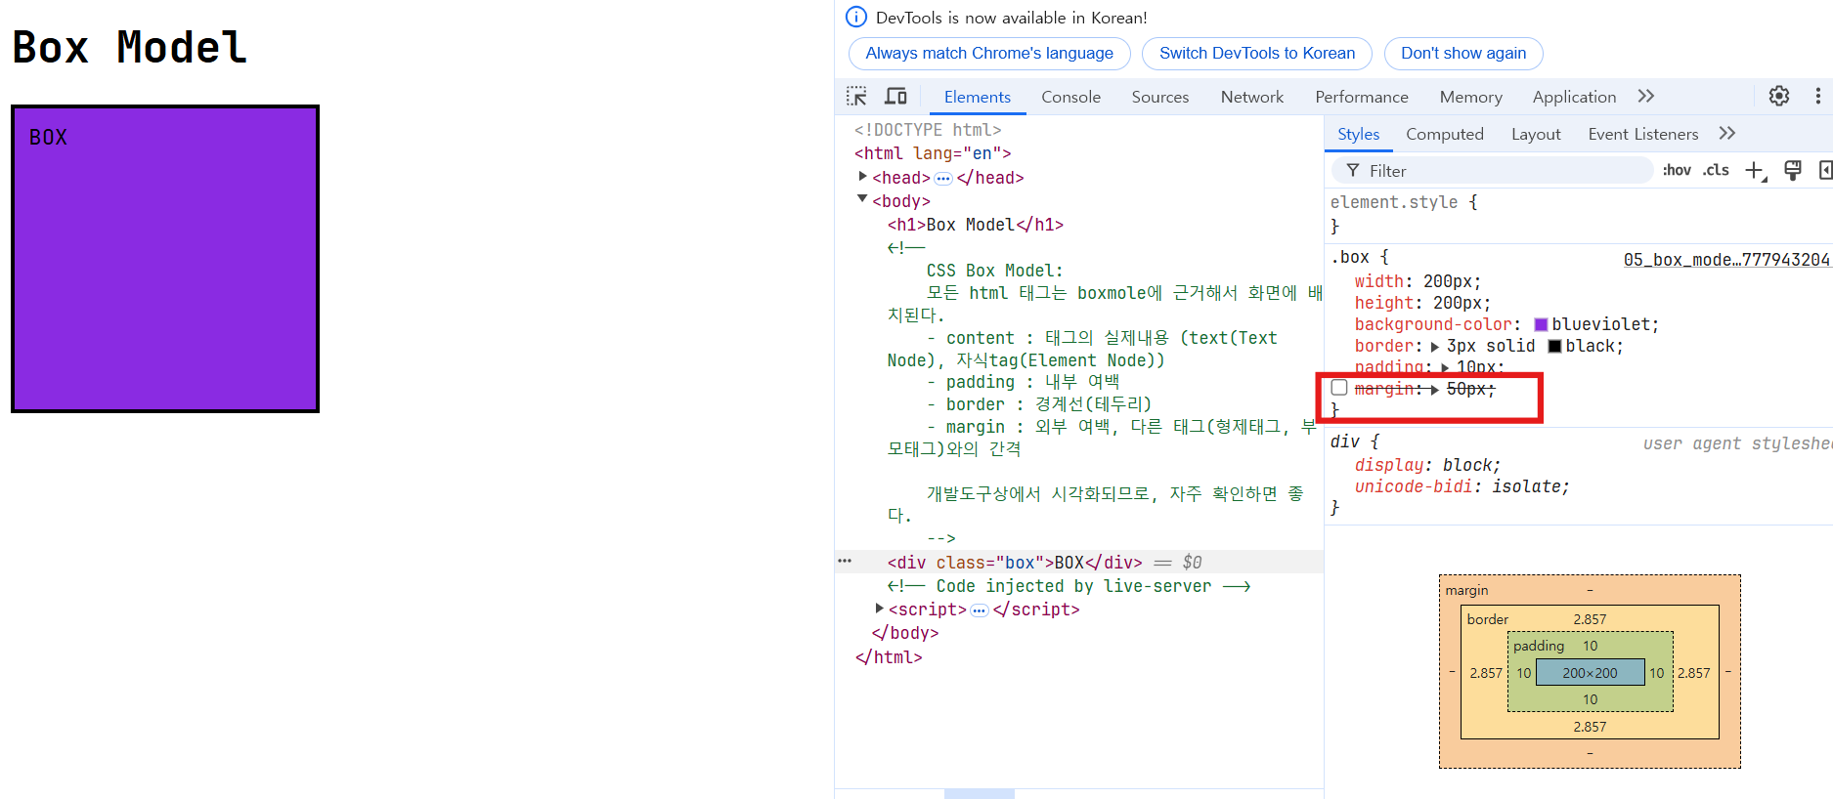The width and height of the screenshot is (1833, 799).
Task: Open the Memory panel tab
Action: point(1470,97)
